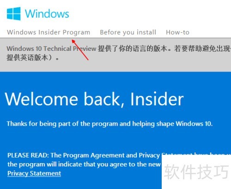The height and width of the screenshot is (189, 231).
Task: Click the red arrow annotation
Action: click(80, 50)
